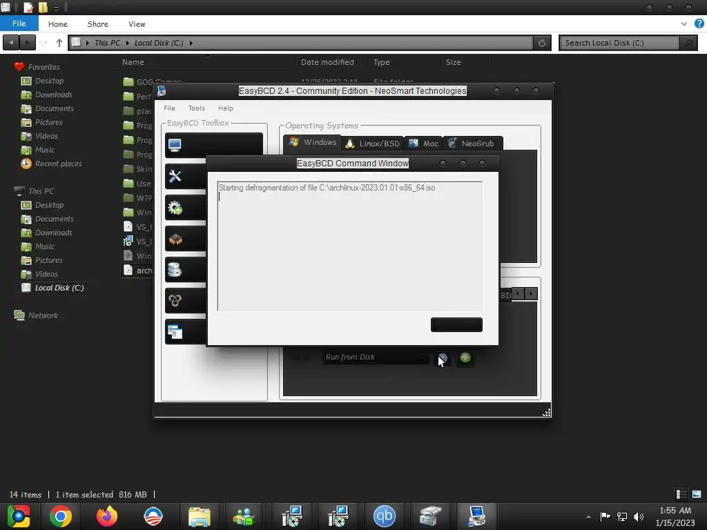Viewport: 707px width, 530px height.
Task: Open quick access toolbar customize dropdown
Action: pos(56,8)
